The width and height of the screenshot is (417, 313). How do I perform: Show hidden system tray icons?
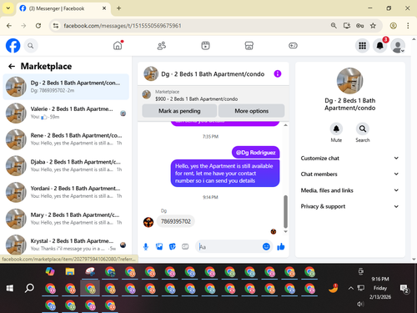351,288
